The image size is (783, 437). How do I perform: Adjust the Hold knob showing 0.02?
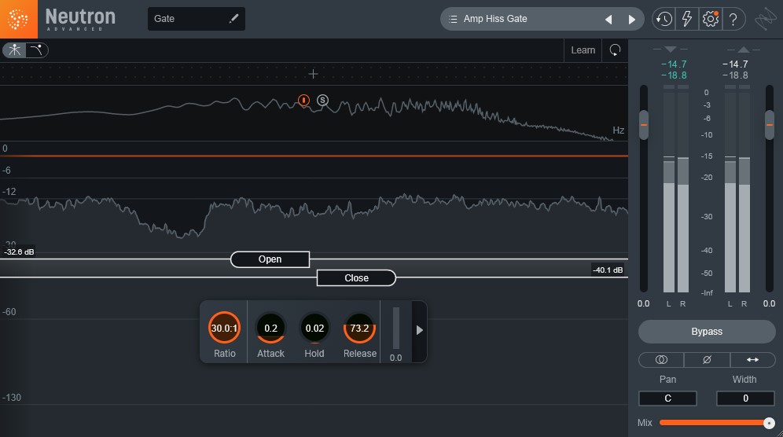pyautogui.click(x=314, y=328)
